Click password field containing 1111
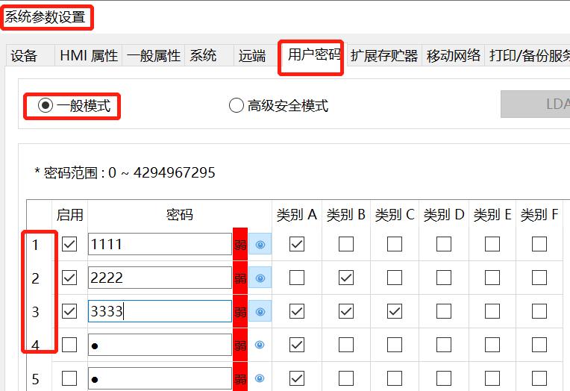 [x=160, y=244]
